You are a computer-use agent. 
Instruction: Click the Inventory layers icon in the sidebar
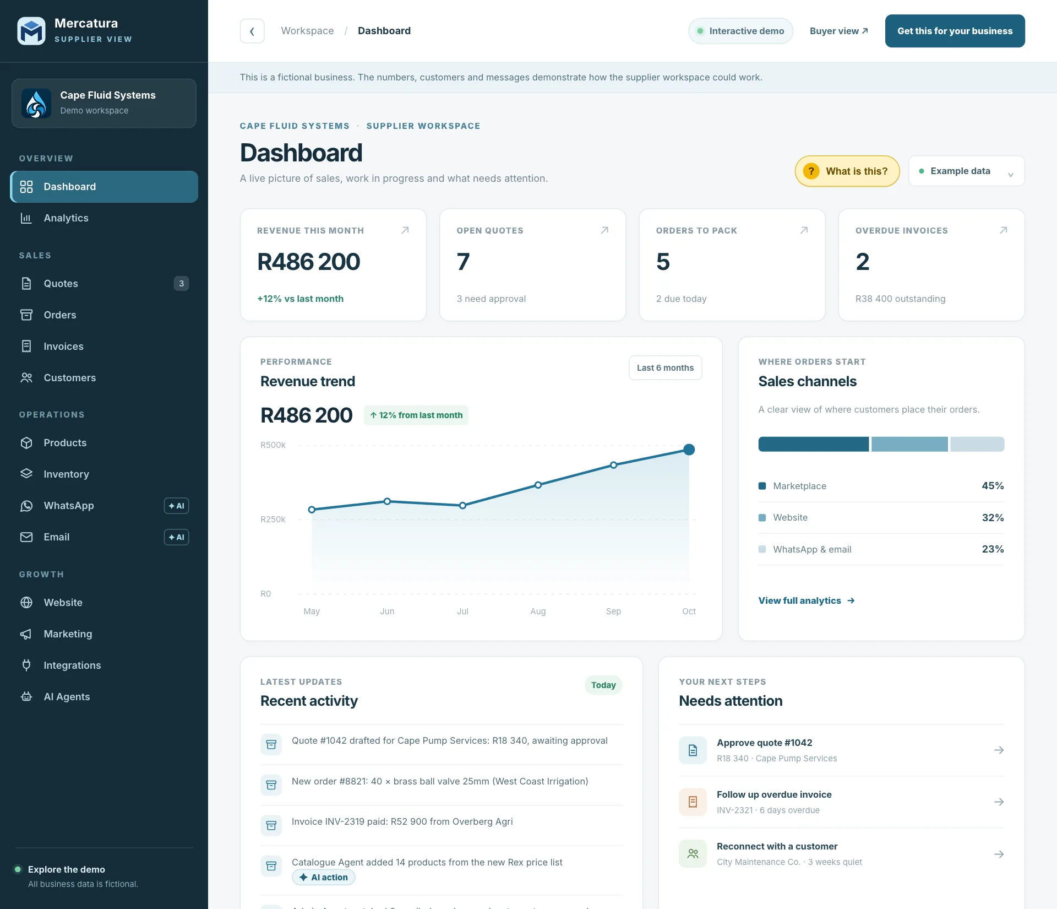point(26,474)
